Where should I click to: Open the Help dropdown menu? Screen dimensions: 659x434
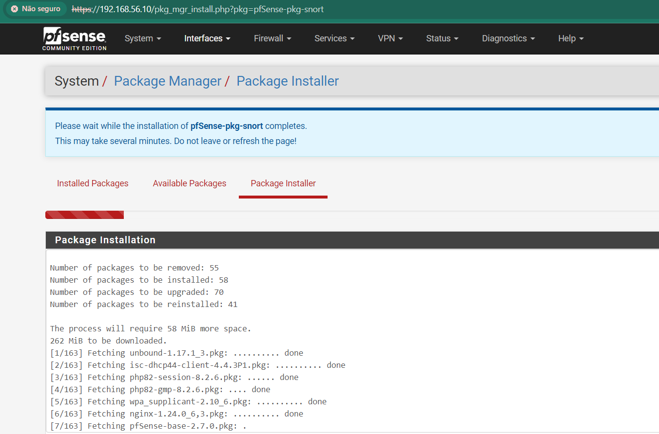(571, 38)
